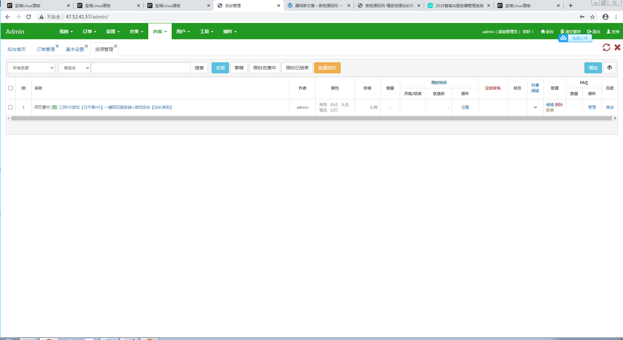623x340 pixels.
Task: Tick the checkbox for row ID 1
Action: (11, 107)
